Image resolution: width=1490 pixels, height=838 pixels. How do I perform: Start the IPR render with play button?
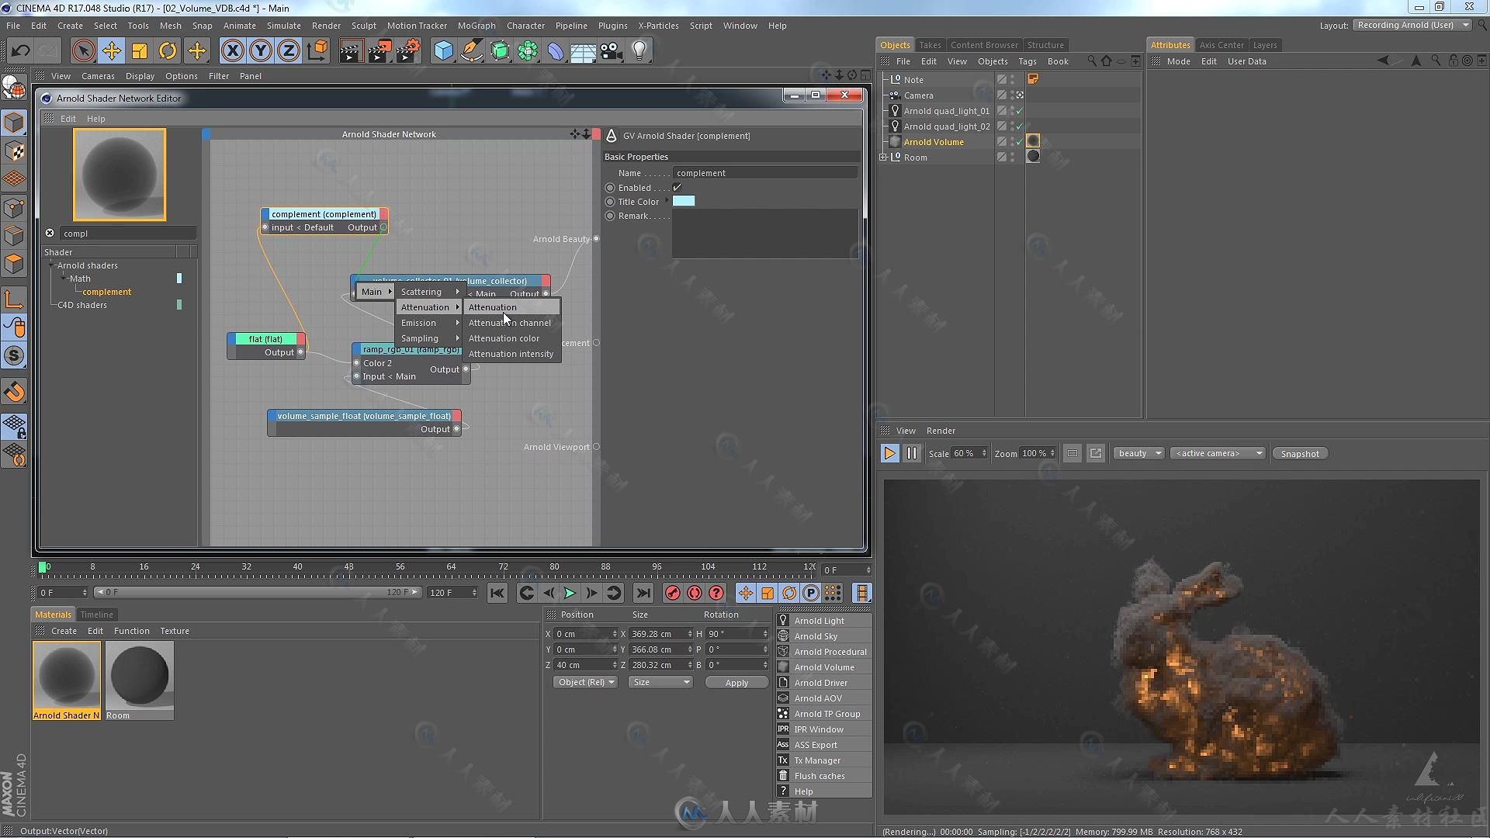(x=889, y=453)
